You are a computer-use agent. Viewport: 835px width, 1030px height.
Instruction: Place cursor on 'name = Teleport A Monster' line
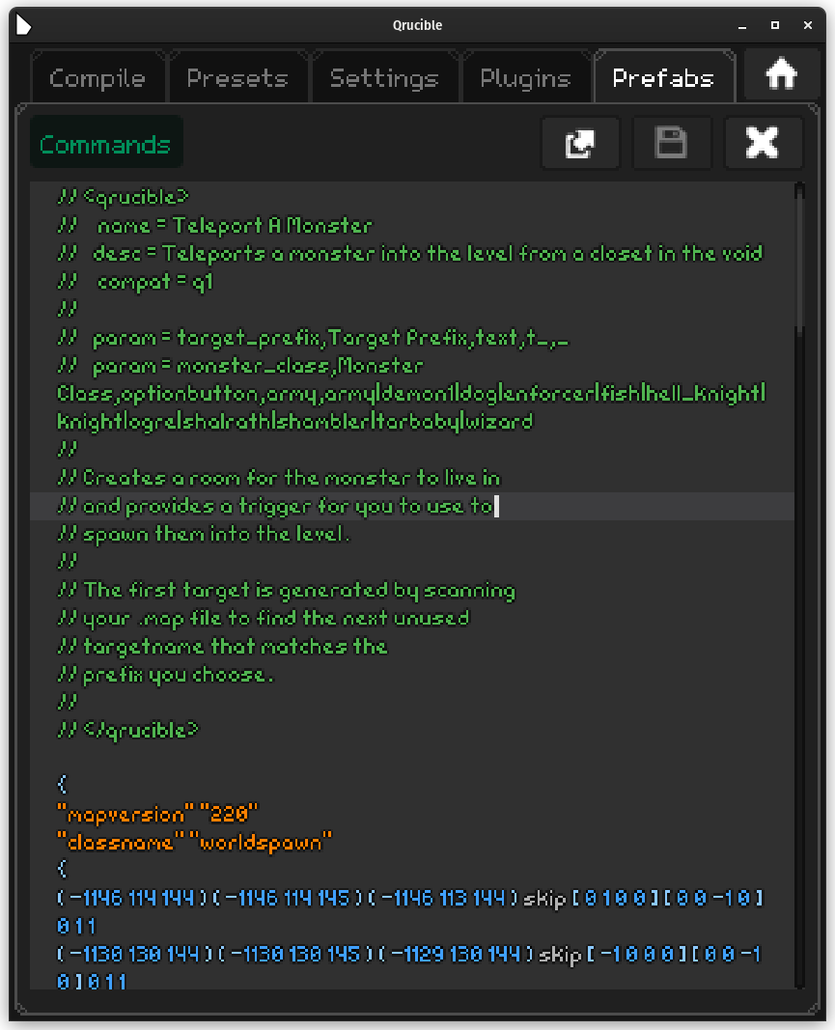click(234, 226)
